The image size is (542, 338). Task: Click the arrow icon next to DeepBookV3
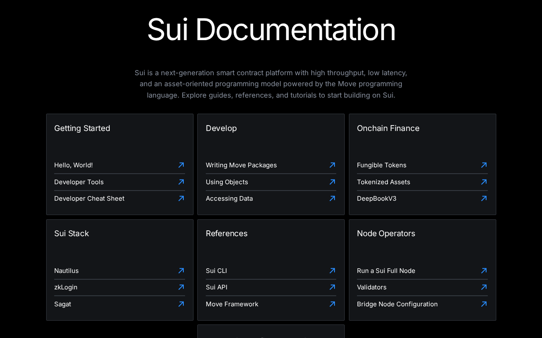tap(484, 199)
